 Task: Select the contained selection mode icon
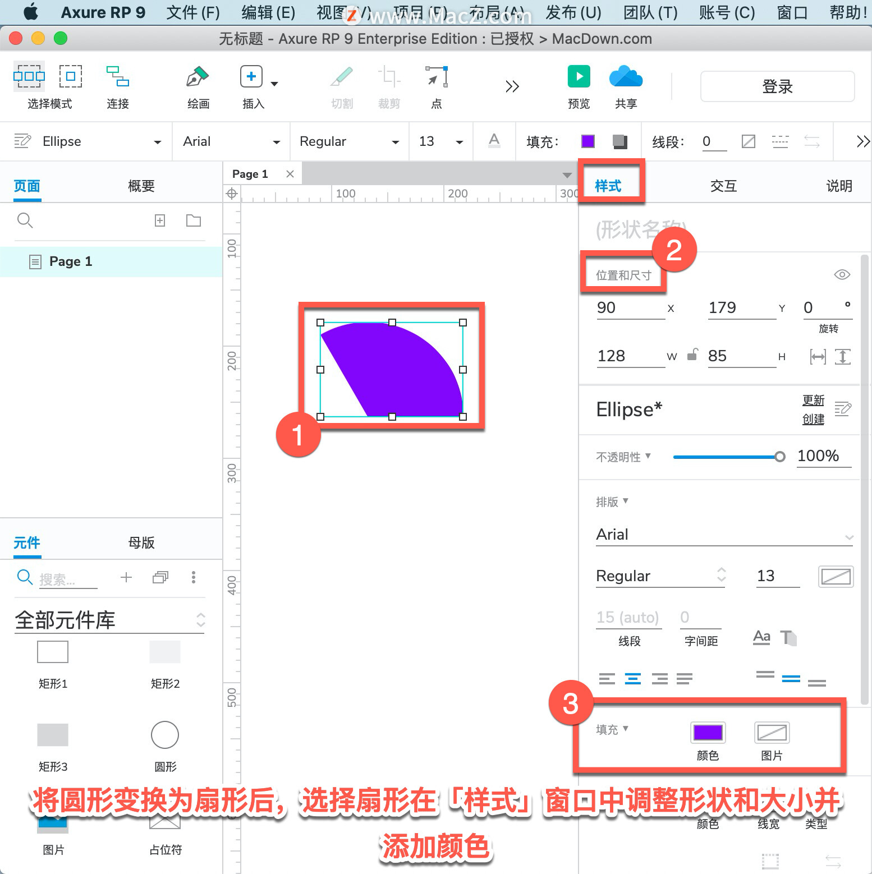tap(71, 76)
